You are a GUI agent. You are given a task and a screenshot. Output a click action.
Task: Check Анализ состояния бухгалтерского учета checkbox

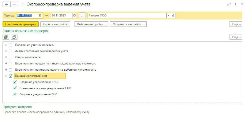[x=10, y=51]
